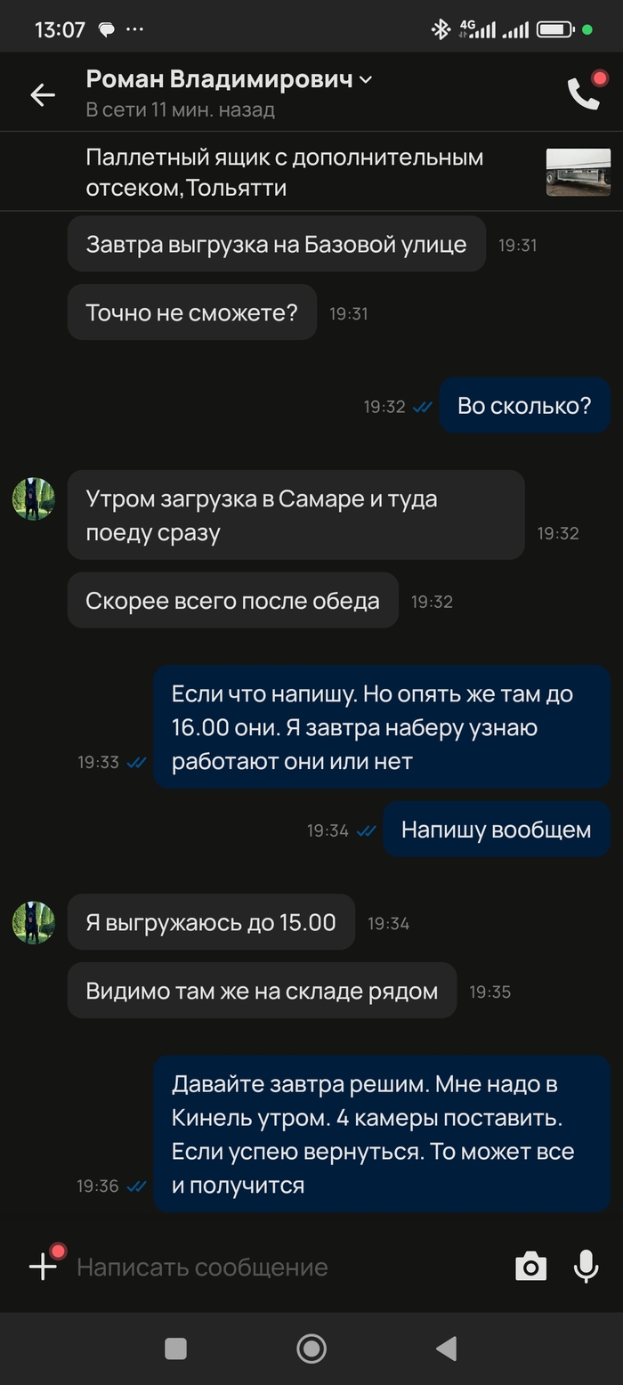Open the pallet box listing thumbnail
Image resolution: width=623 pixels, height=1385 pixels.
coord(578,172)
